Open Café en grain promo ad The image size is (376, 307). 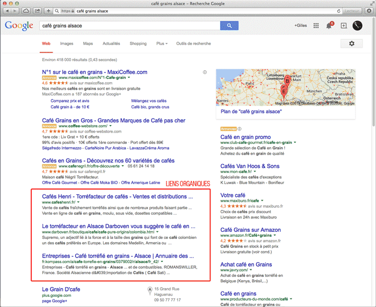click(245, 137)
